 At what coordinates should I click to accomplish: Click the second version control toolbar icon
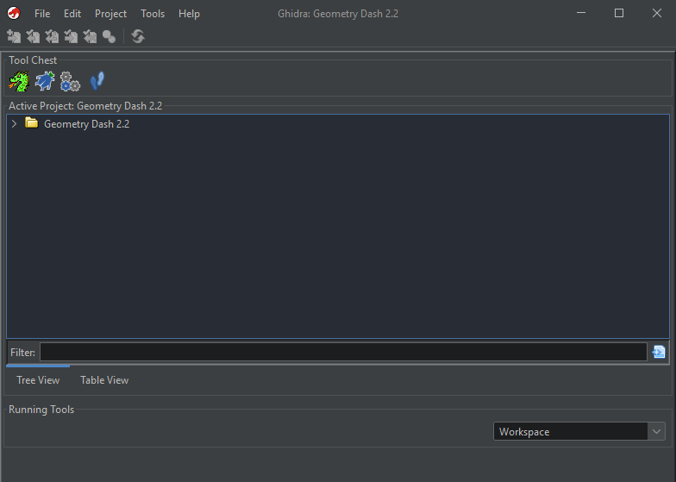[x=33, y=36]
